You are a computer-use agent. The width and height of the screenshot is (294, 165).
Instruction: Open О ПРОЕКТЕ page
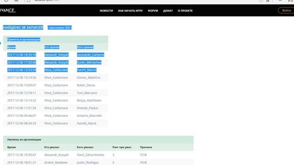(x=185, y=11)
